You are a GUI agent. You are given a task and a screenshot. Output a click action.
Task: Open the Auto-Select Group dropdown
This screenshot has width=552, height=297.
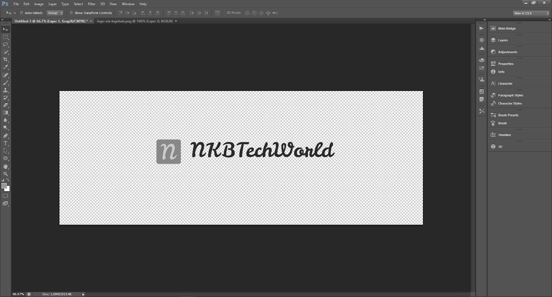55,13
